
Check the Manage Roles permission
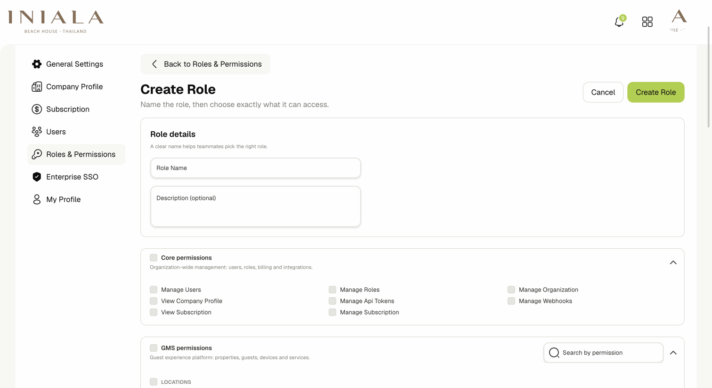coord(332,290)
